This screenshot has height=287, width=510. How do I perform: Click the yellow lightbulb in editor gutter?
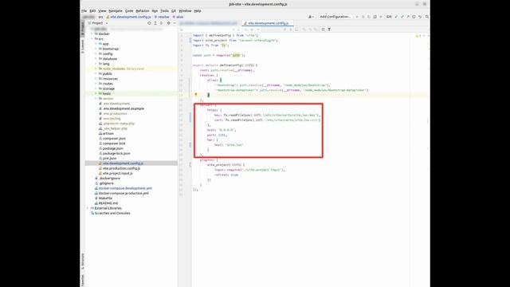coord(196,95)
